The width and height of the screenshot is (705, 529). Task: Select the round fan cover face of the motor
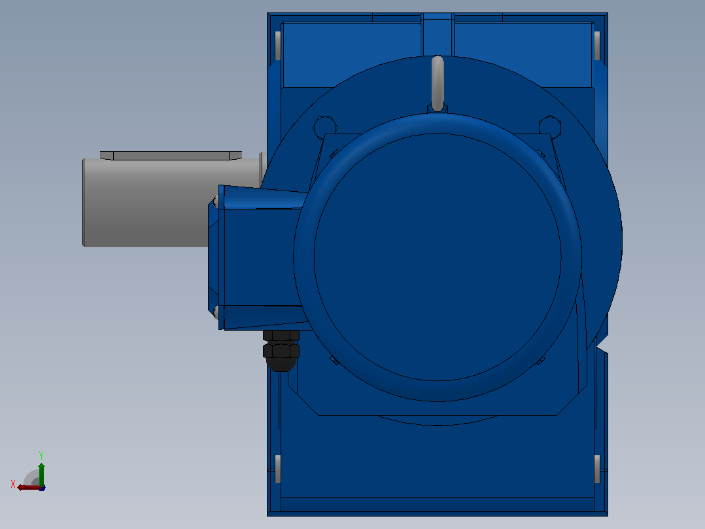click(x=438, y=257)
